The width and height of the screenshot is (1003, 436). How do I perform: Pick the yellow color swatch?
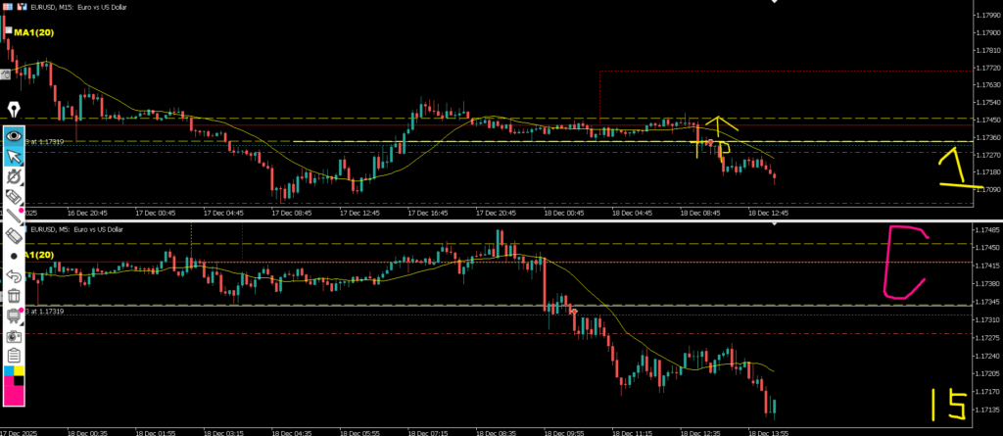[x=20, y=372]
